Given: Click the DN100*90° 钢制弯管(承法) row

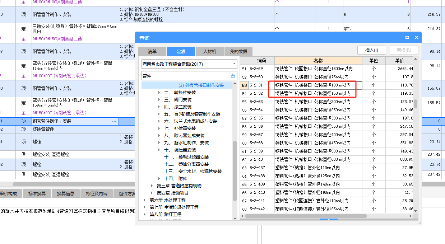Looking at the screenshot, I should point(67,76).
